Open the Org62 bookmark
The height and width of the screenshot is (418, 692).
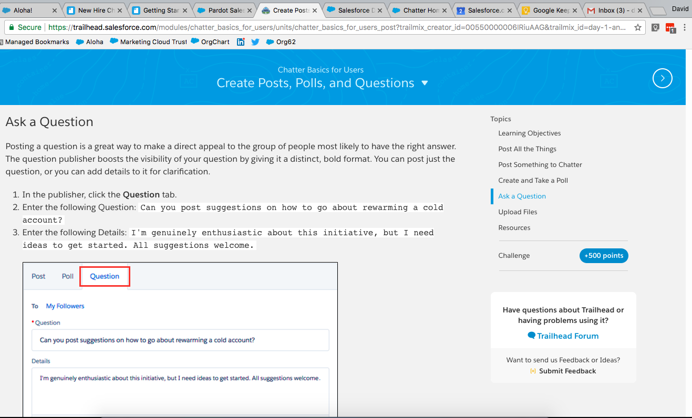[281, 42]
